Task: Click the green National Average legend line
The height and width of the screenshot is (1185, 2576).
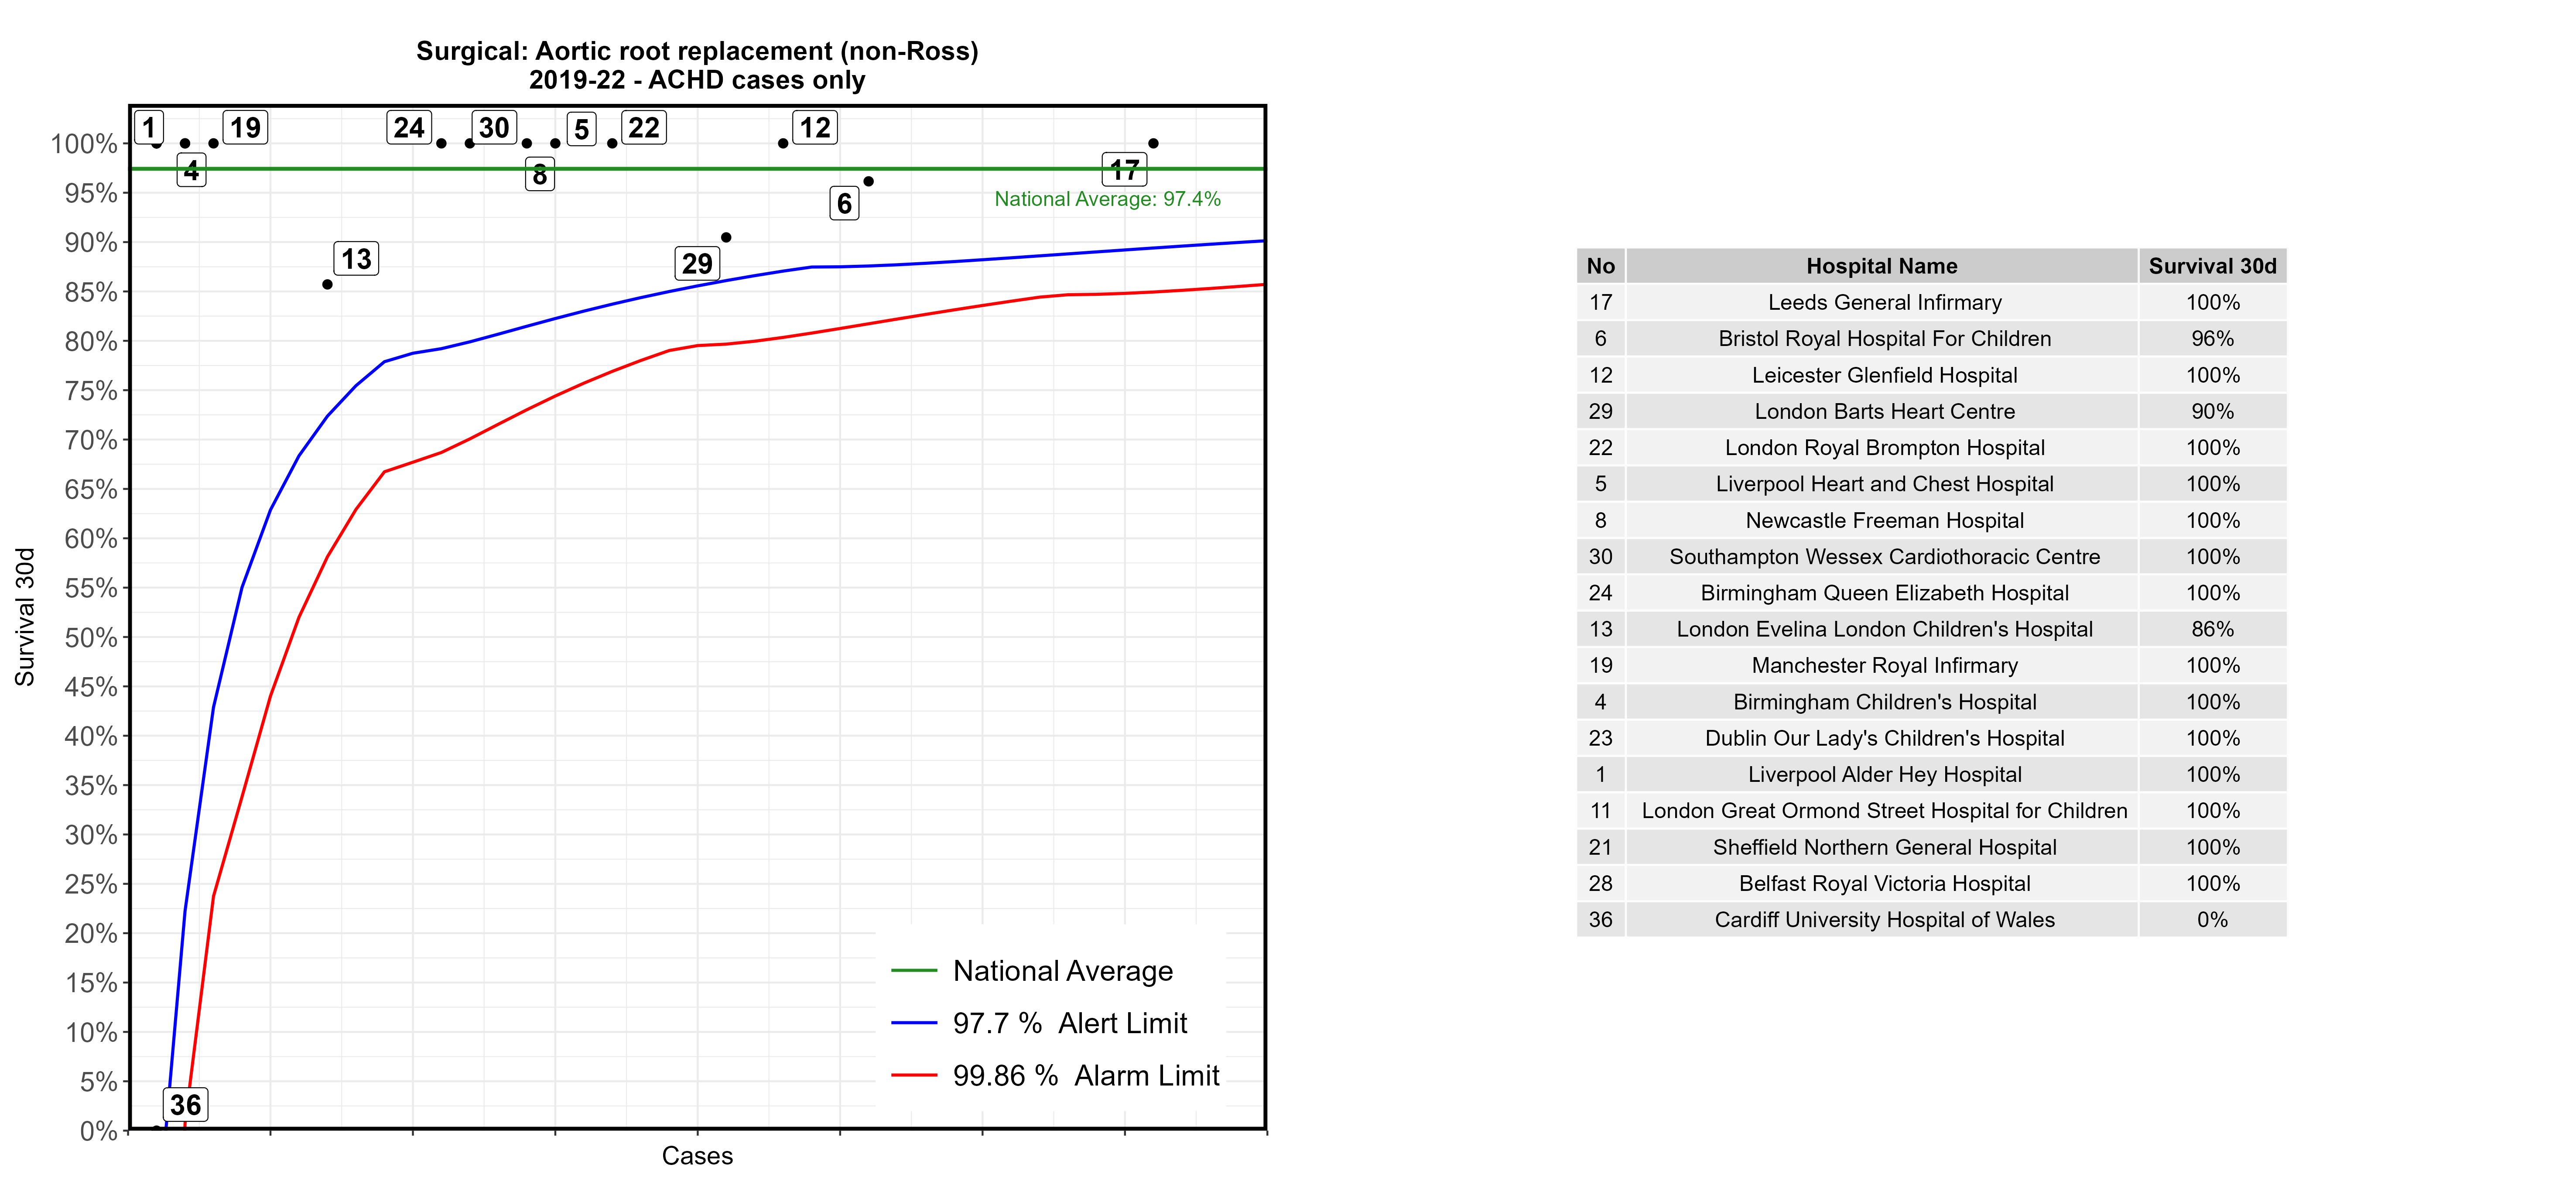Action: [x=913, y=971]
